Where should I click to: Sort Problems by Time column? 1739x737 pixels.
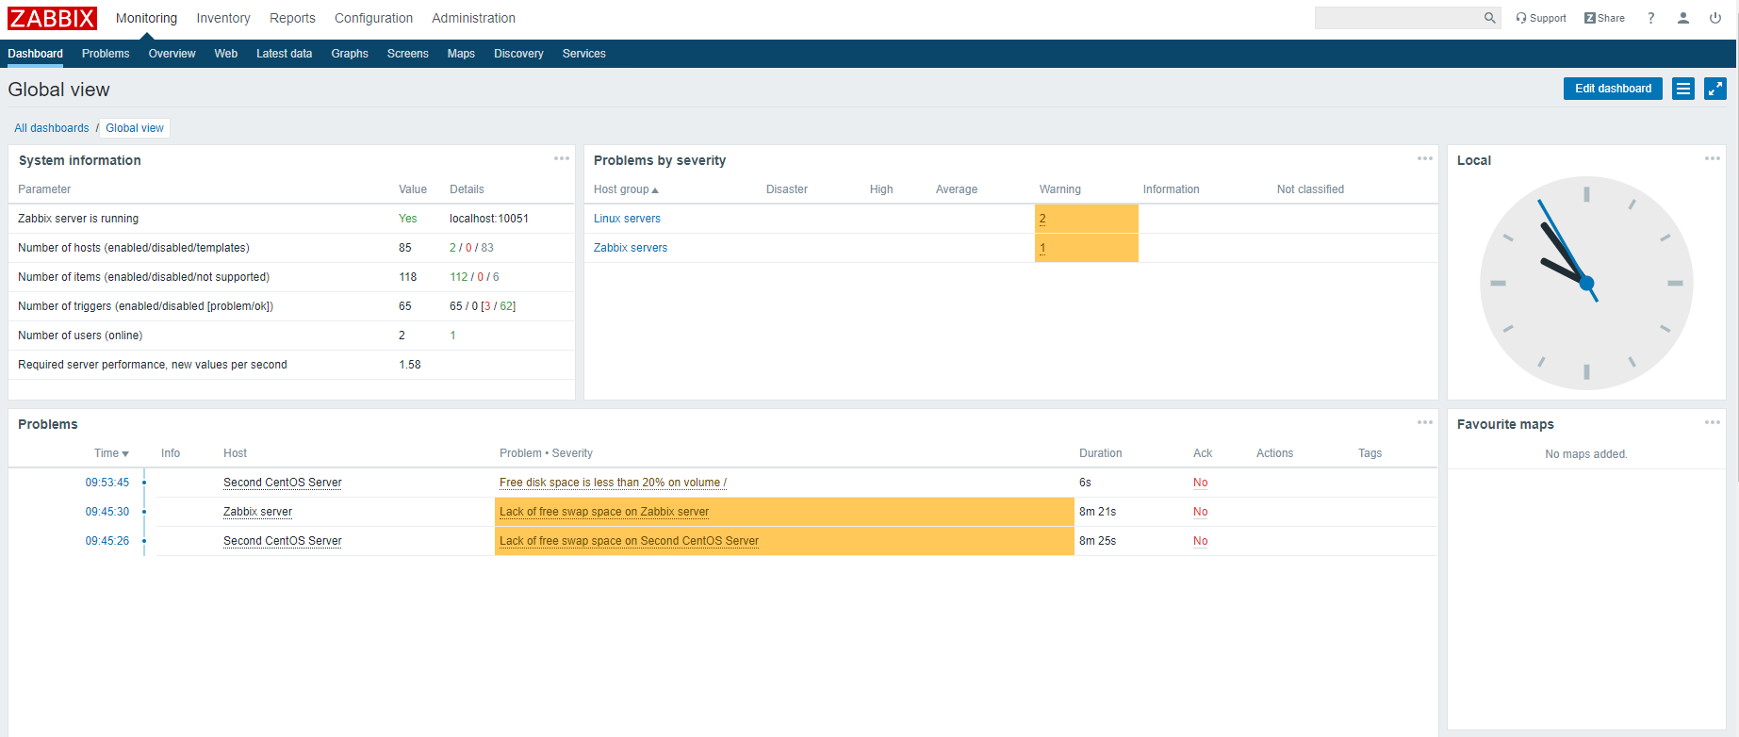111,453
